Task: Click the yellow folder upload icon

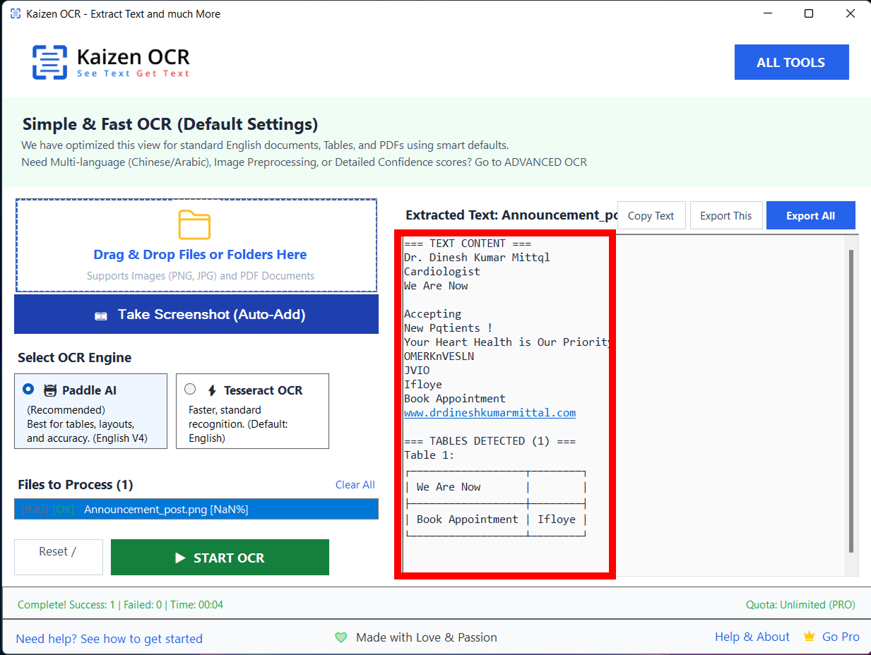Action: [194, 225]
